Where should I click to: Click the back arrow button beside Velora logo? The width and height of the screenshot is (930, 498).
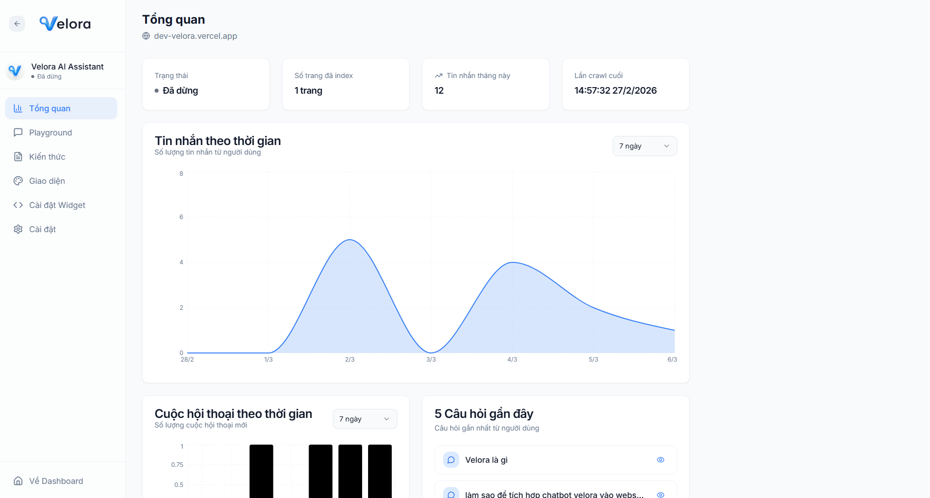pos(17,24)
